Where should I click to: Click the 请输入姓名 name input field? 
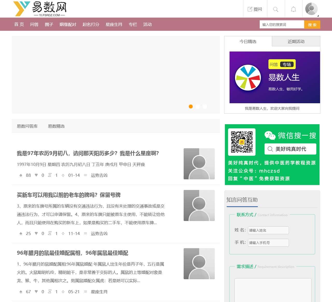click(268, 230)
